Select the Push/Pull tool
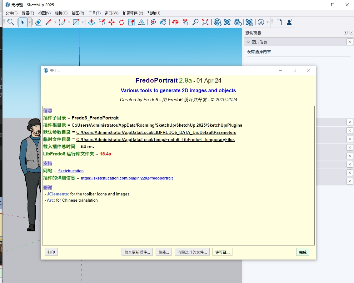The image size is (354, 283). point(92,22)
